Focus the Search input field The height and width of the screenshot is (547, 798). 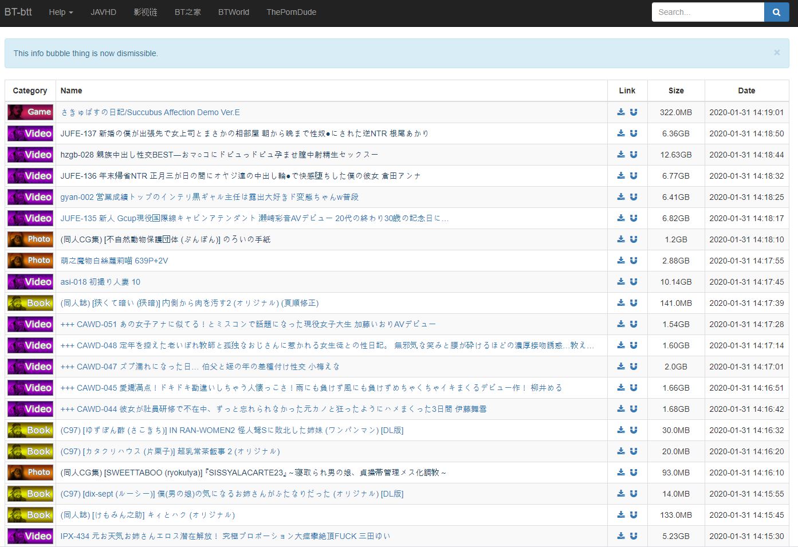click(708, 12)
